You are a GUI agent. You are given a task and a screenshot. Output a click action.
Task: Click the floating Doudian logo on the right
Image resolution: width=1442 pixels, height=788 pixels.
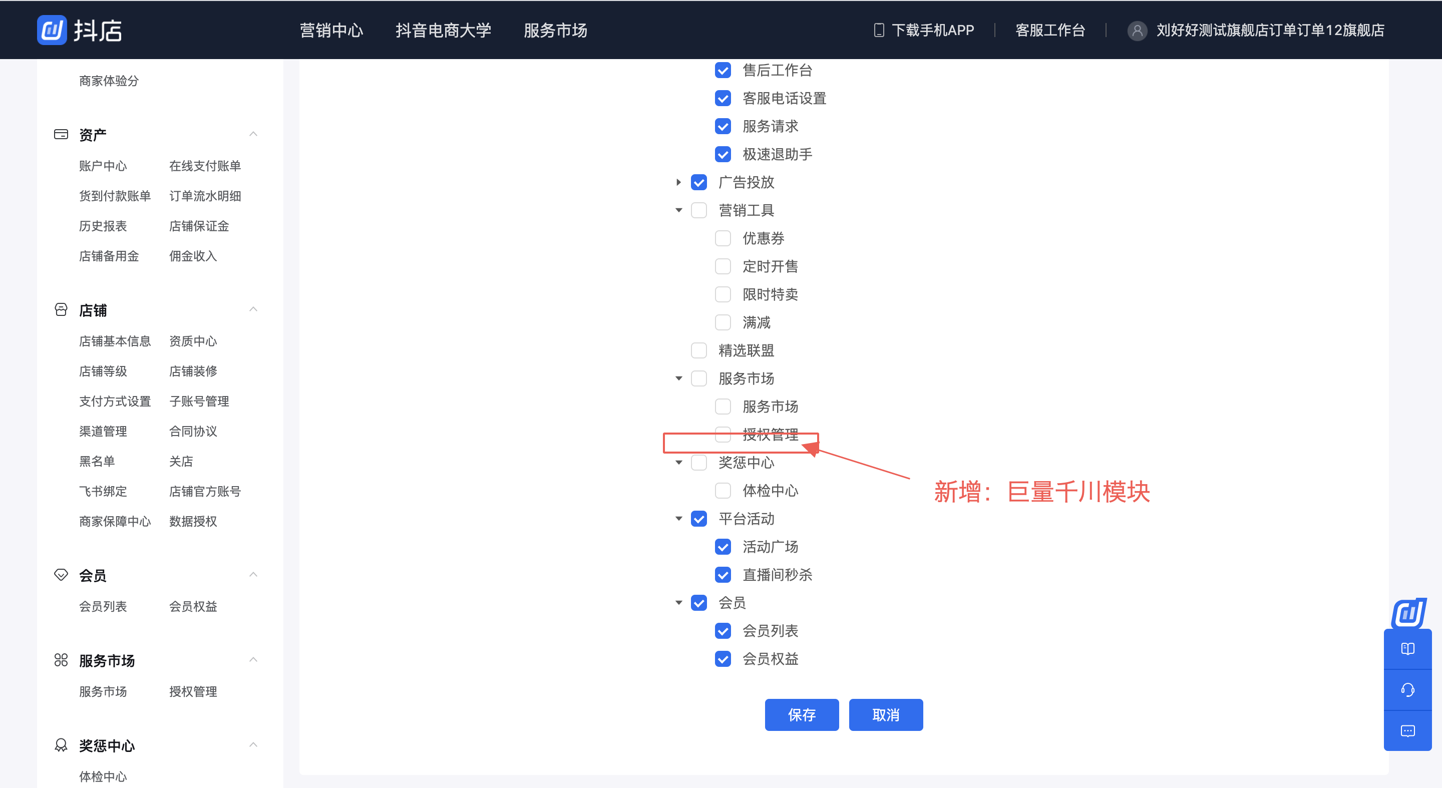point(1409,613)
